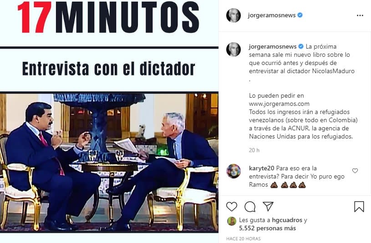Open jorgeramosnews username in the header
This screenshot has height=243, width=371.
[x=272, y=15]
